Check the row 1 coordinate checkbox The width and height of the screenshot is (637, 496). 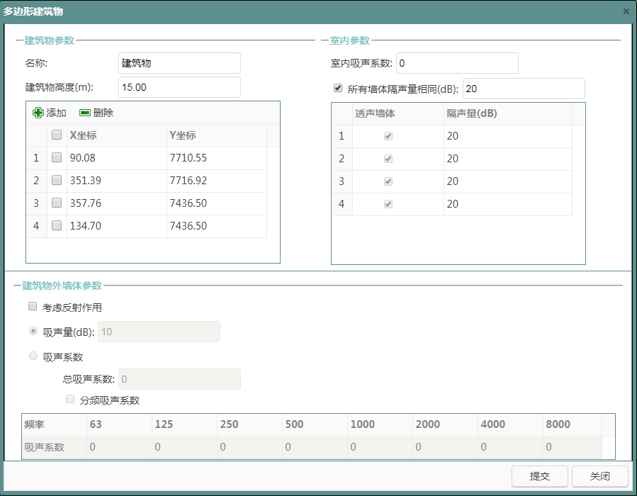point(57,158)
